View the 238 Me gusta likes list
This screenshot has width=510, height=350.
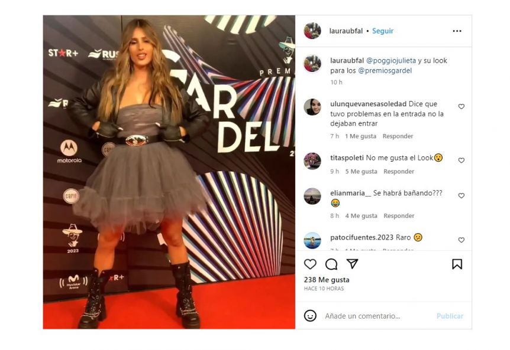point(327,280)
